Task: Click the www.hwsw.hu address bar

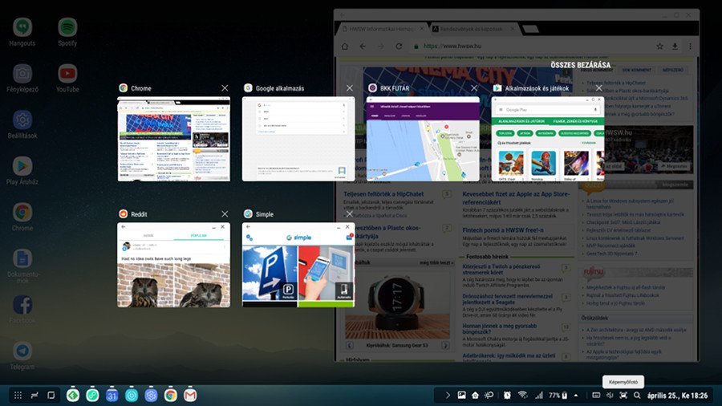Action: [529, 46]
